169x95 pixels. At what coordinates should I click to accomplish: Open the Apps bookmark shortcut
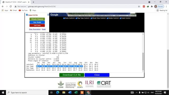coord(5,10)
